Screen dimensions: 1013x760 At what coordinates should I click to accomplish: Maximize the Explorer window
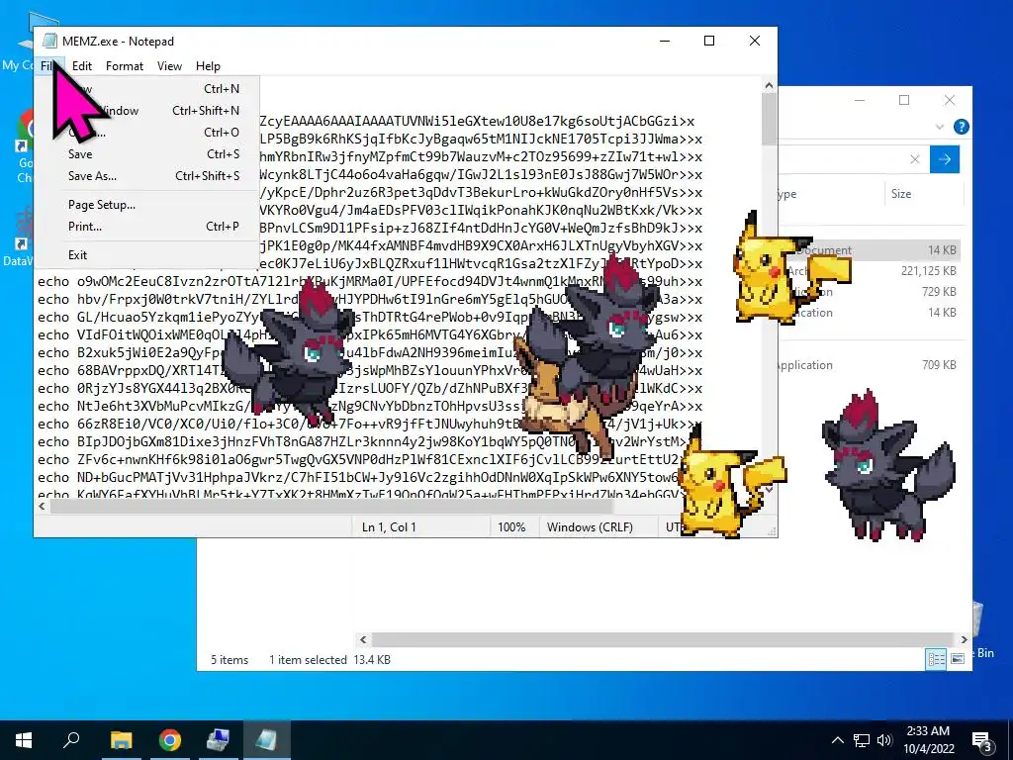point(904,100)
